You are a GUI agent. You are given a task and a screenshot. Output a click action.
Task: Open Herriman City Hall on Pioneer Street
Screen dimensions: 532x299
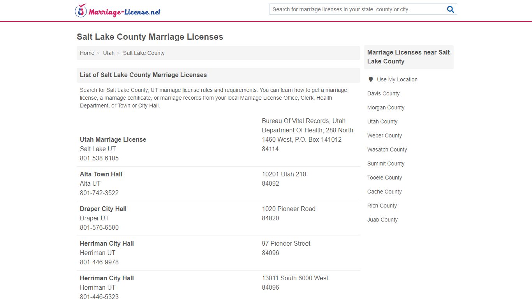click(107, 243)
